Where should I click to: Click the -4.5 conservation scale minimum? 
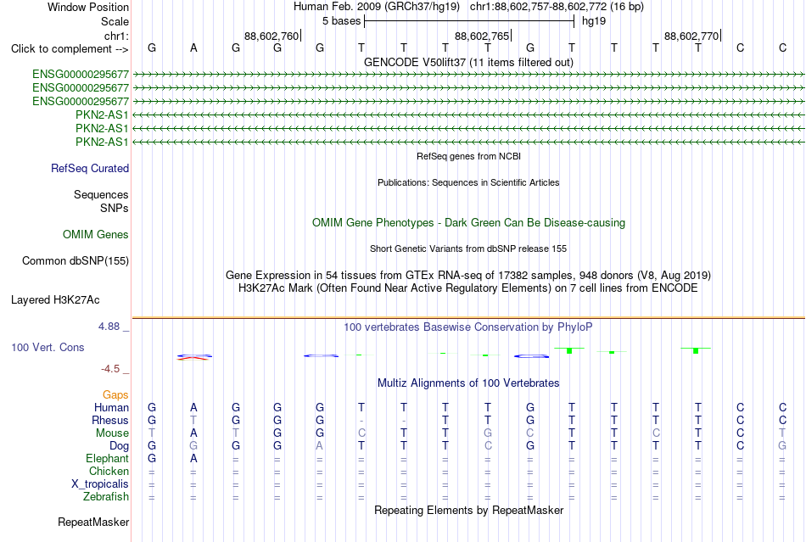pyautogui.click(x=110, y=369)
